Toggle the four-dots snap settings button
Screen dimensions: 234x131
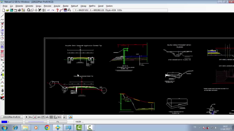click(65, 117)
